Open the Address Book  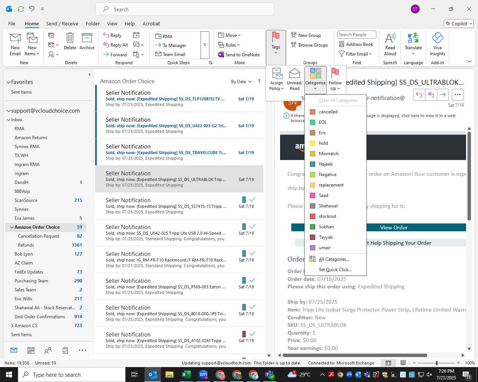356,44
